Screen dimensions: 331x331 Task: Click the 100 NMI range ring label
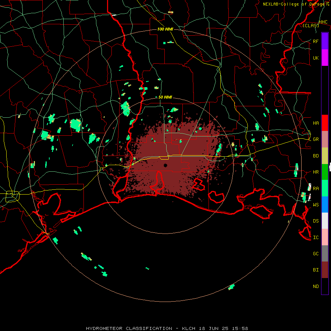pyautogui.click(x=165, y=29)
